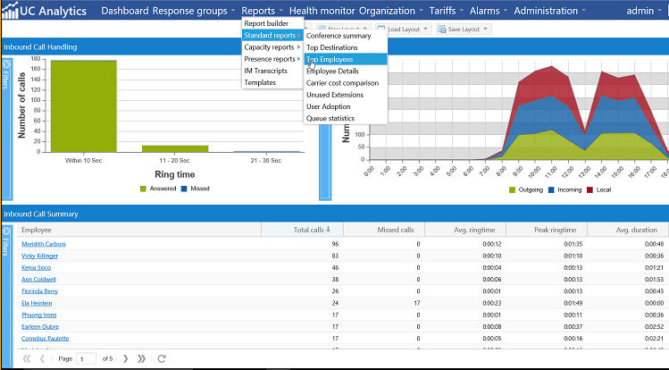The image size is (669, 370).
Task: Open the Save Layout dropdown
Action: point(464,29)
